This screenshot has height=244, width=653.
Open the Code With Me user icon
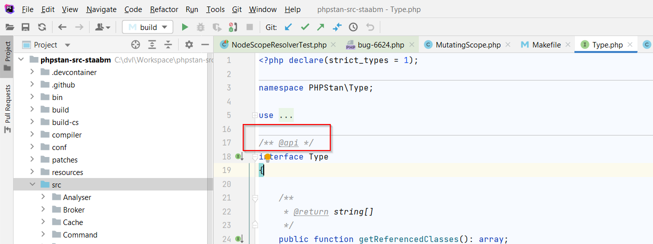(x=103, y=27)
